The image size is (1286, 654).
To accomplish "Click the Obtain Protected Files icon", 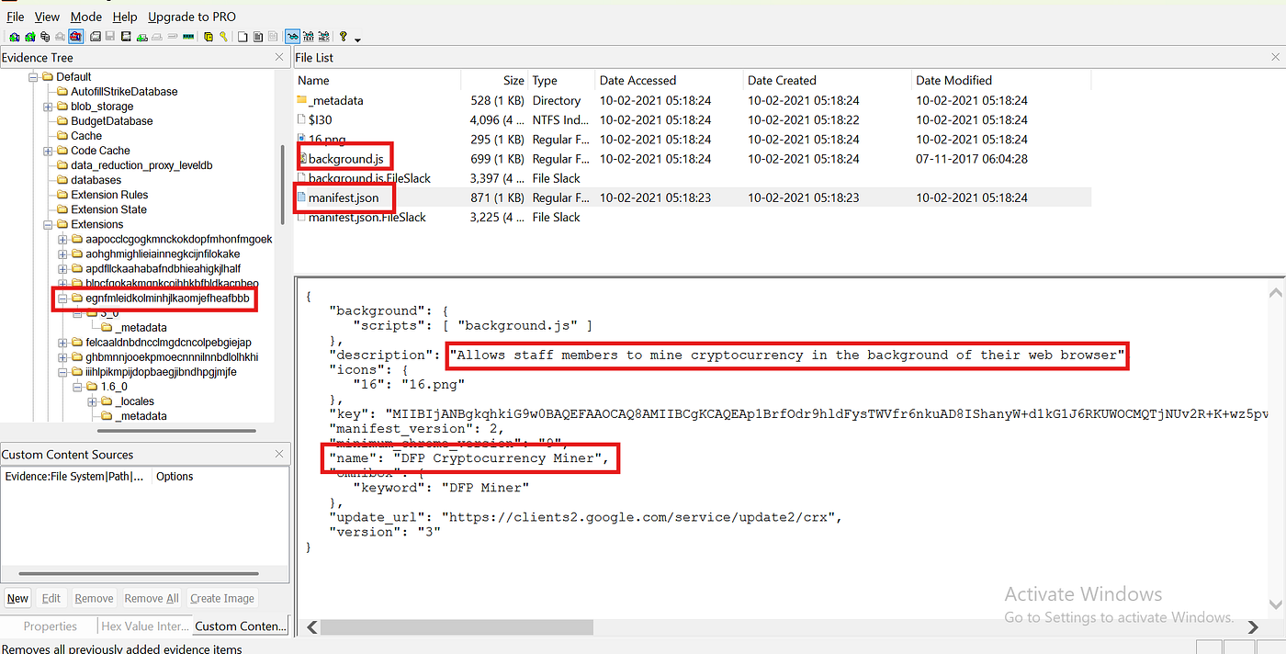I will (x=209, y=37).
